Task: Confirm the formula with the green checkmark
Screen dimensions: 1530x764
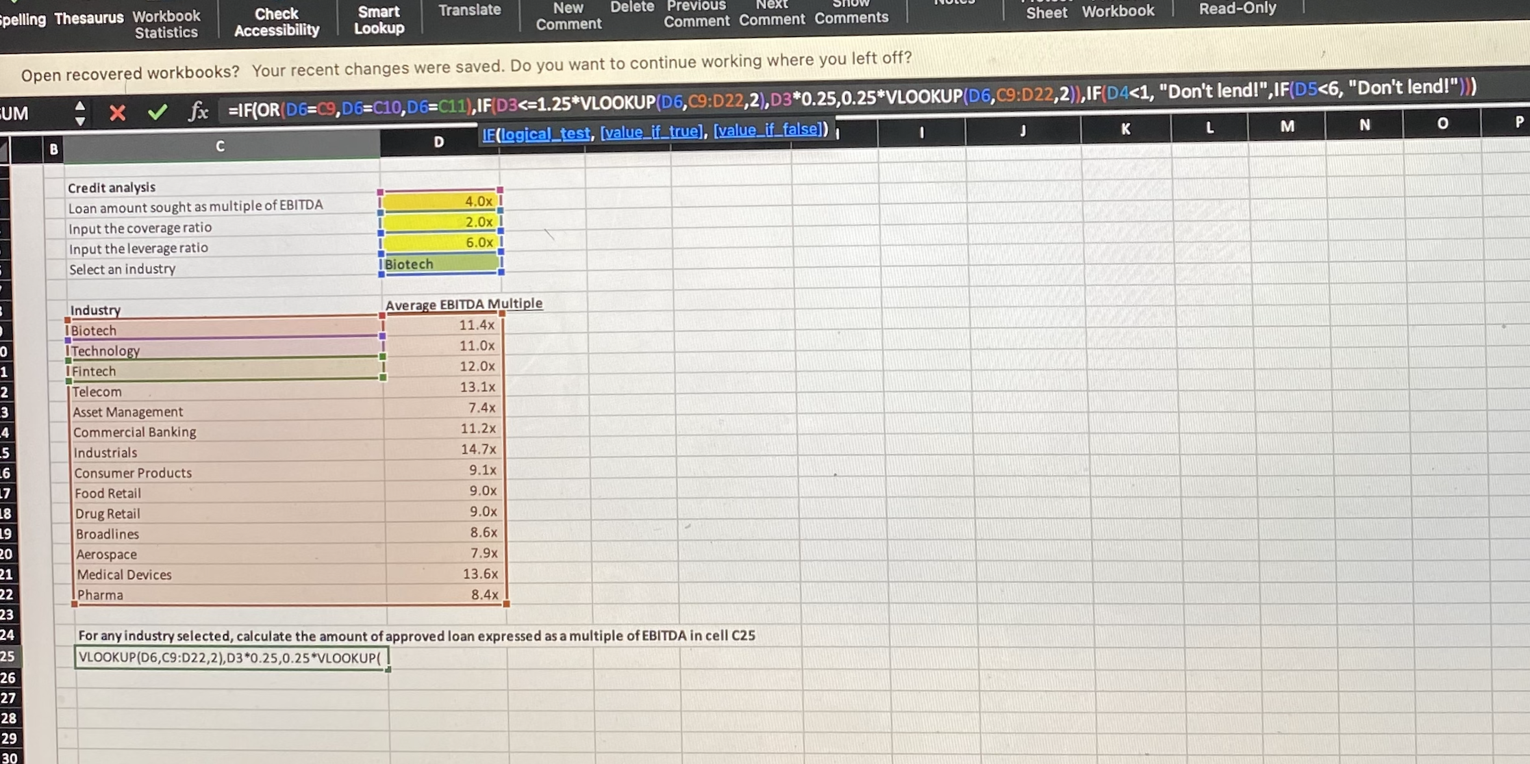Action: [x=156, y=112]
